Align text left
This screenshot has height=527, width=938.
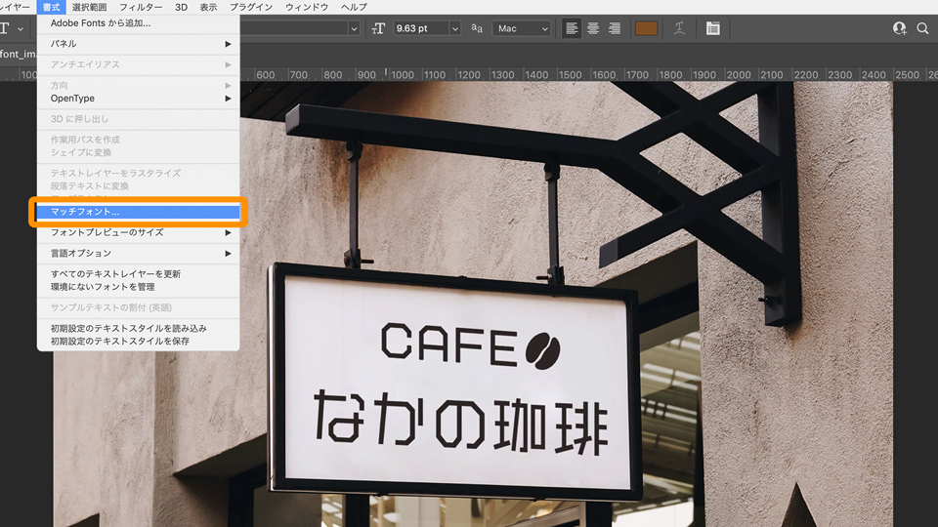(x=572, y=28)
